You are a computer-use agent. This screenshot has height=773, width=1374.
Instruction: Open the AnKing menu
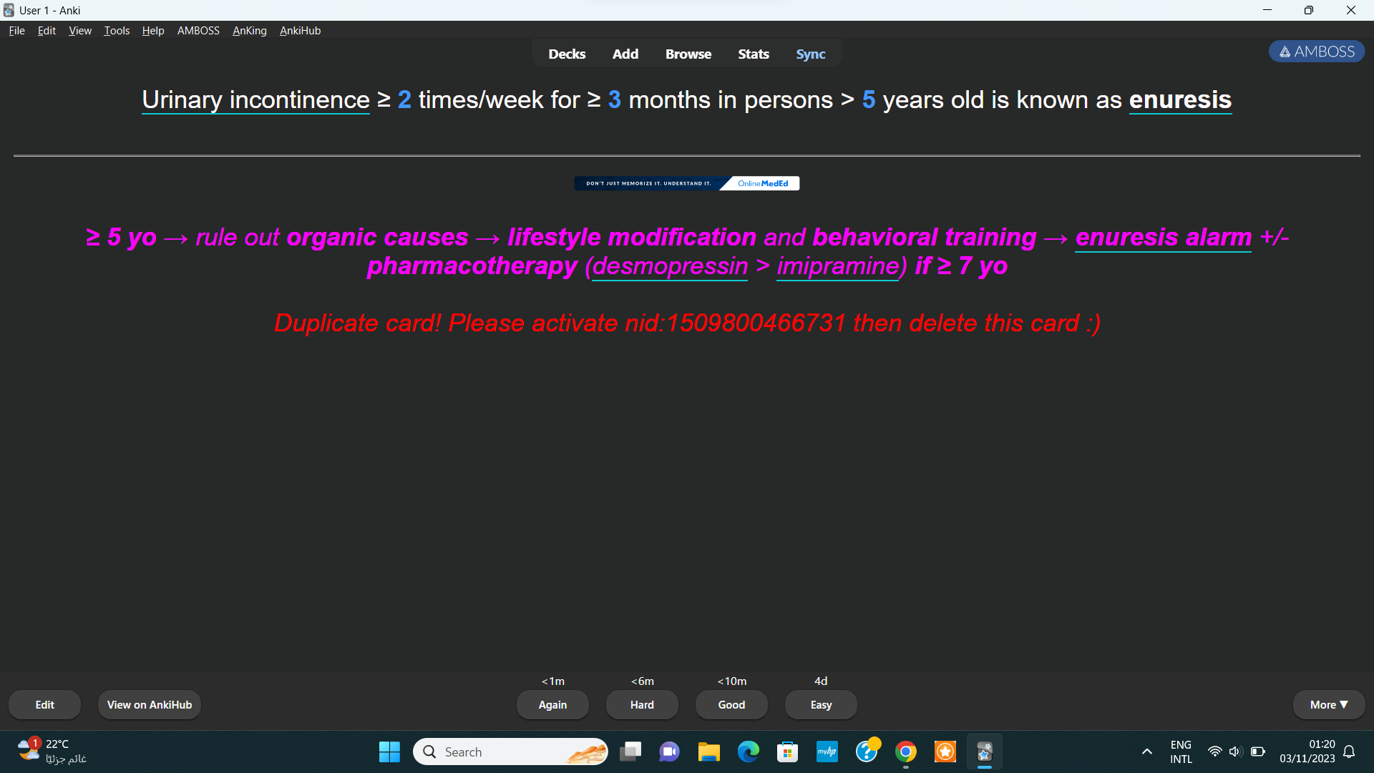point(249,31)
